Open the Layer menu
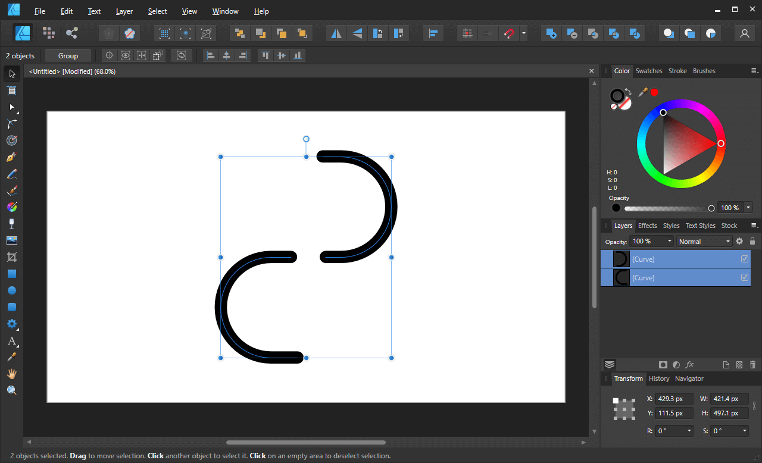The image size is (762, 463). [124, 11]
